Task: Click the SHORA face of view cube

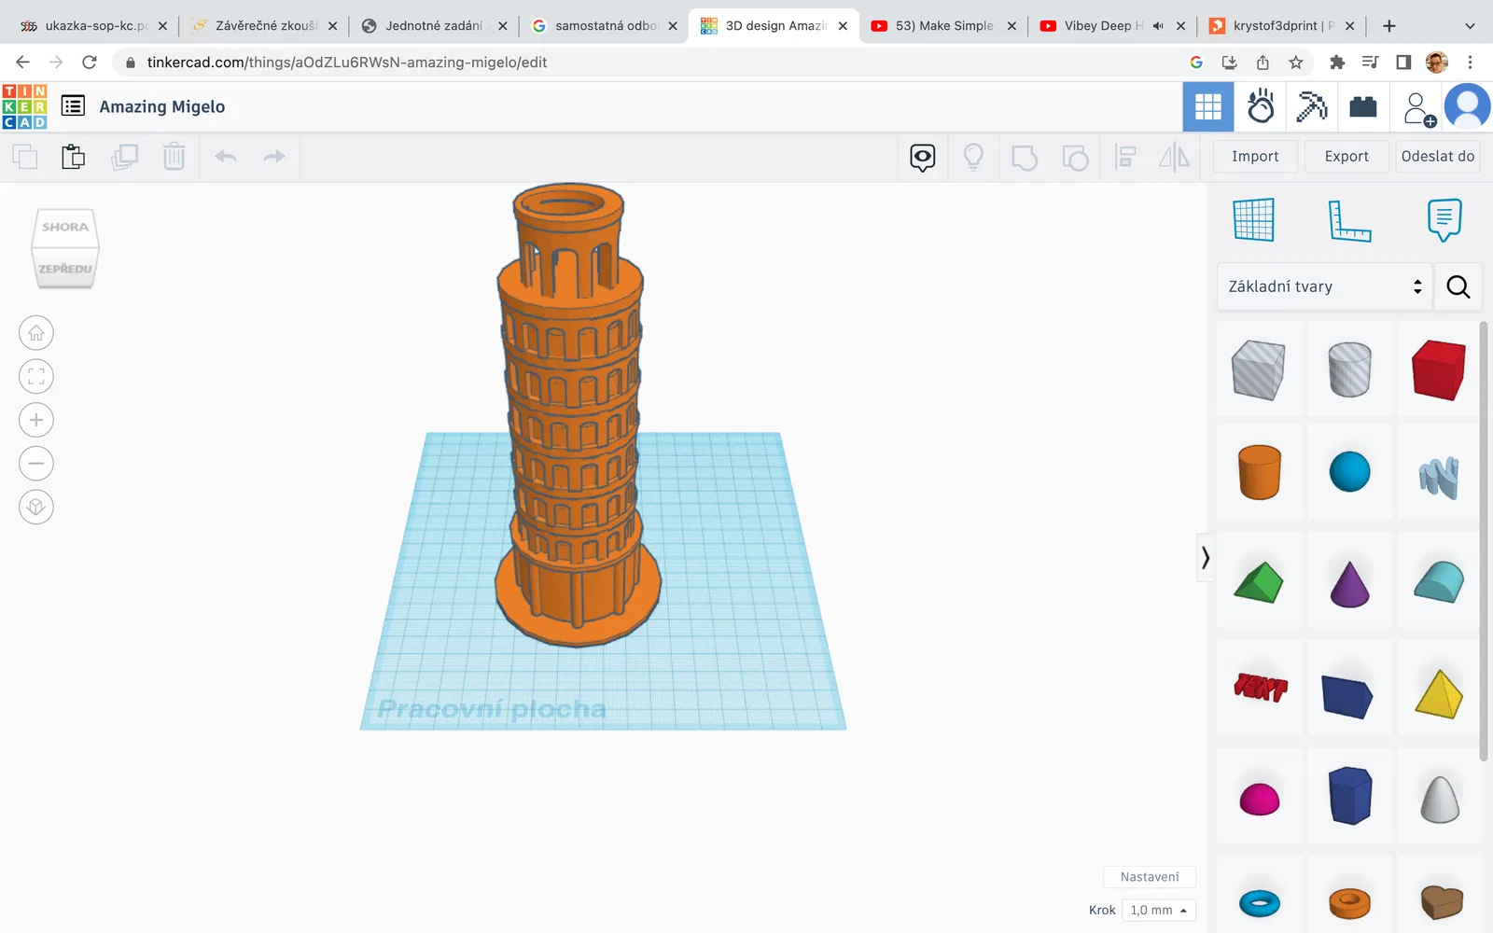Action: [65, 228]
